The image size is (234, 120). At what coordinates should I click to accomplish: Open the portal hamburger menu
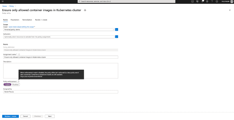tap(3, 1)
